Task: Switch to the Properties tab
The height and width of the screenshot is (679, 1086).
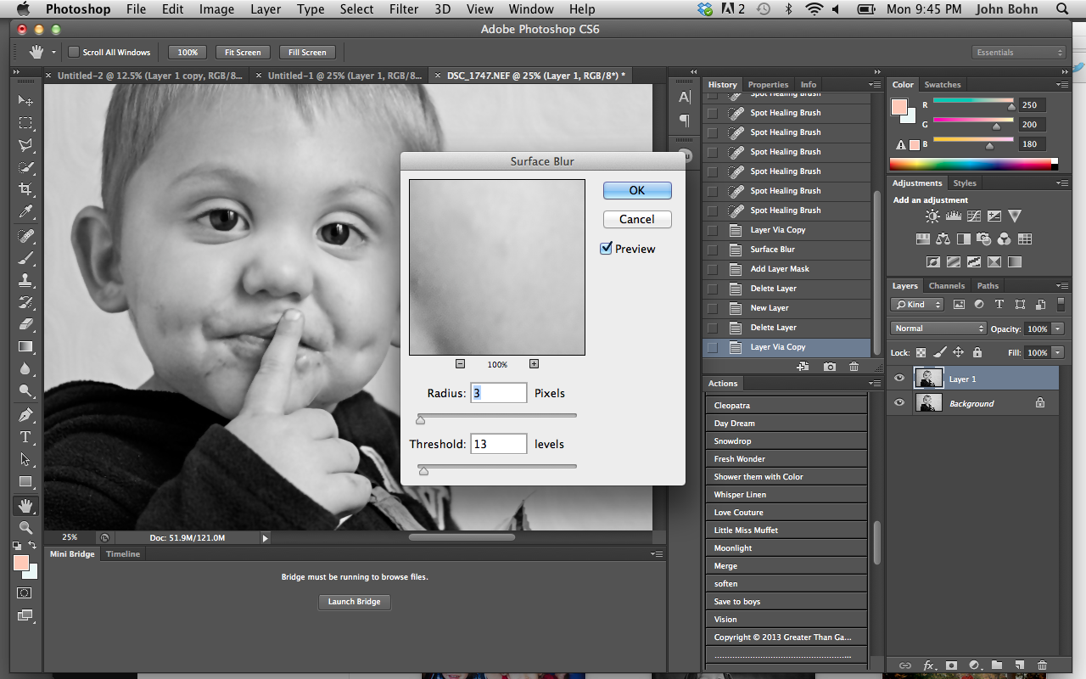Action: [x=768, y=85]
